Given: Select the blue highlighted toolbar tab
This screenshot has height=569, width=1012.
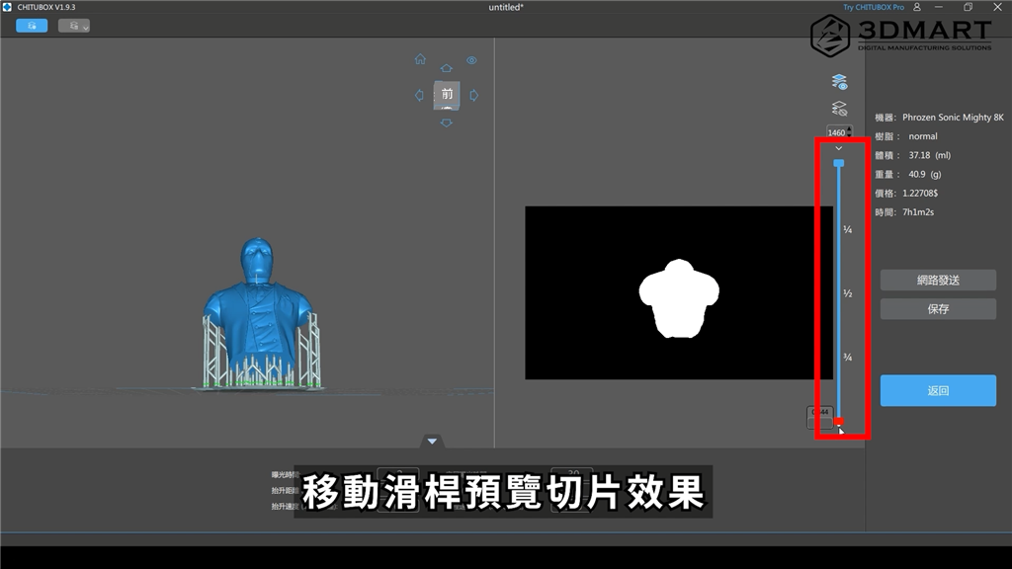Looking at the screenshot, I should [32, 26].
